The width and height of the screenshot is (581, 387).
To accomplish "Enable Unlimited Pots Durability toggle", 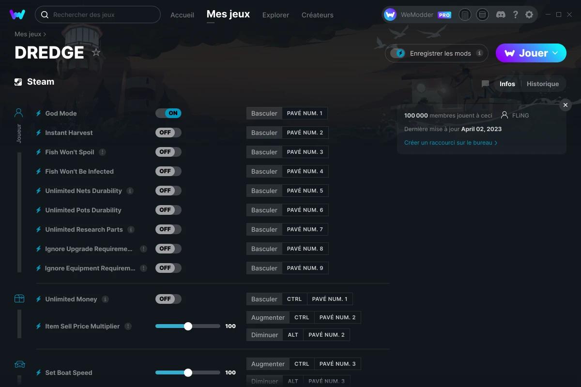I will click(168, 210).
